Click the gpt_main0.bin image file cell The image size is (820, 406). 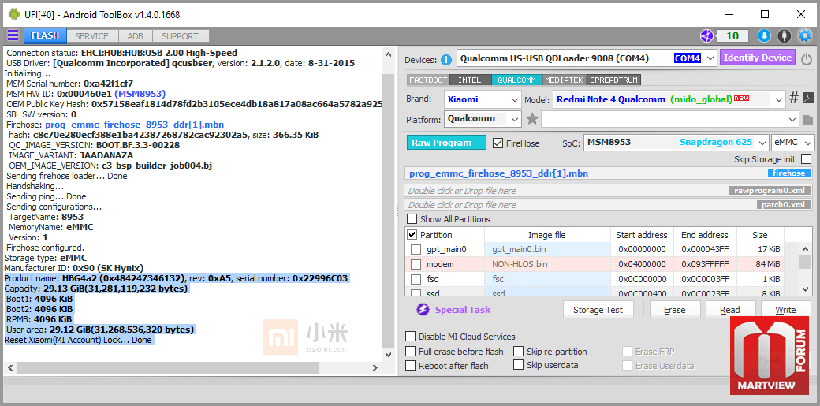(x=547, y=250)
